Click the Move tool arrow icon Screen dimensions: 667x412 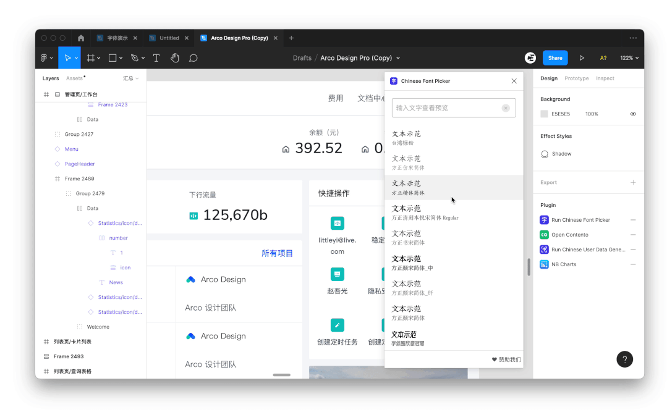pyautogui.click(x=67, y=57)
